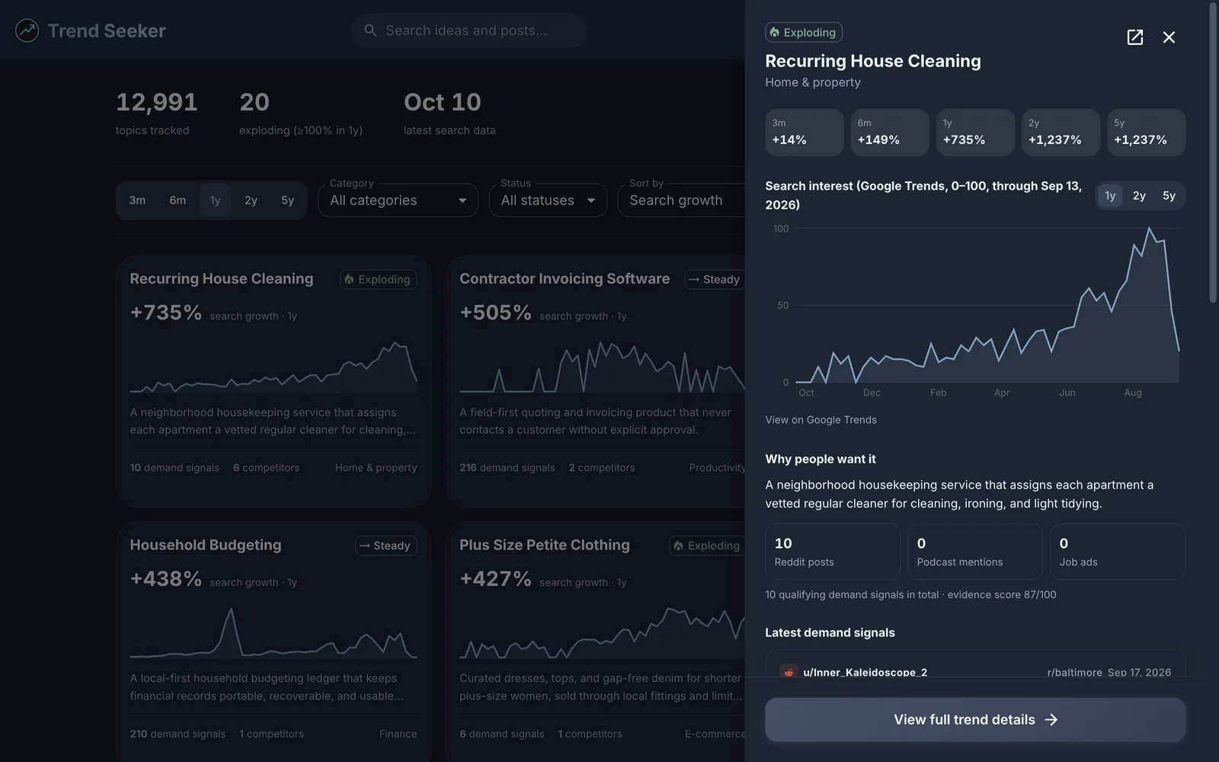Click the search magnifier icon
This screenshot has width=1219, height=762.
click(370, 30)
